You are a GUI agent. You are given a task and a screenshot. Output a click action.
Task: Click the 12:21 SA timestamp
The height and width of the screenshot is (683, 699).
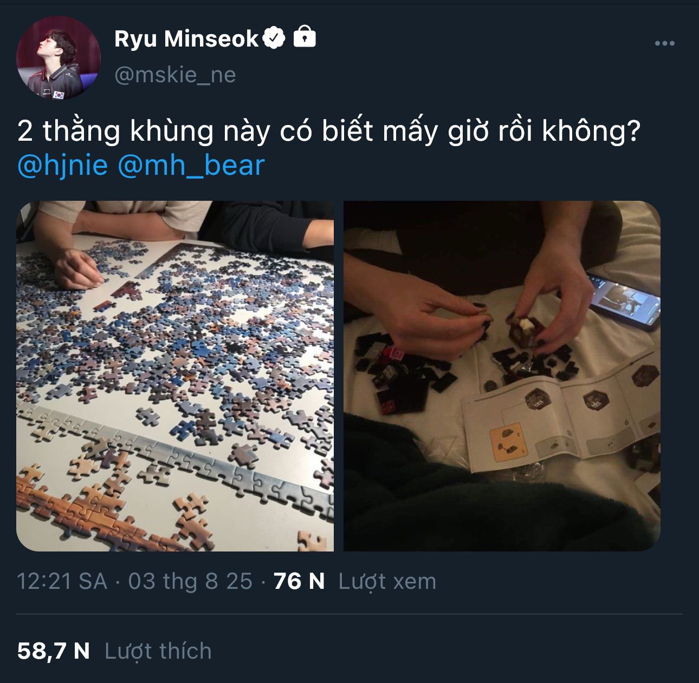[62, 581]
